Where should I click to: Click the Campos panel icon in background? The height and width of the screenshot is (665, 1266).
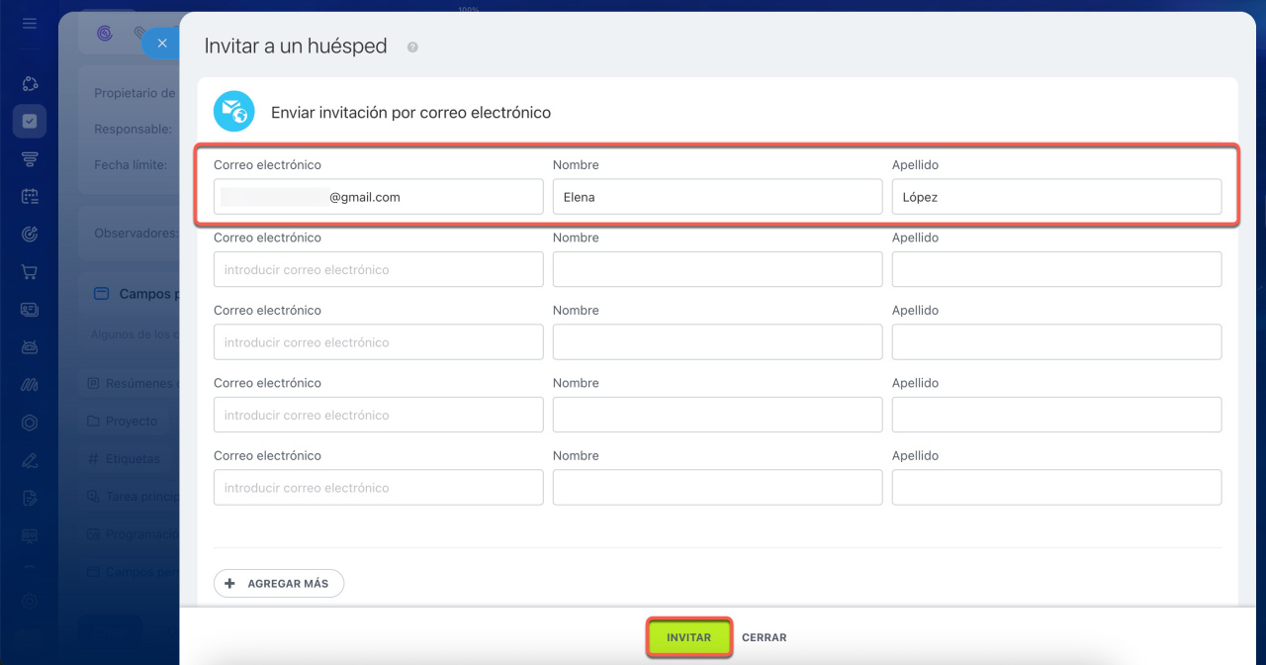coord(101,294)
